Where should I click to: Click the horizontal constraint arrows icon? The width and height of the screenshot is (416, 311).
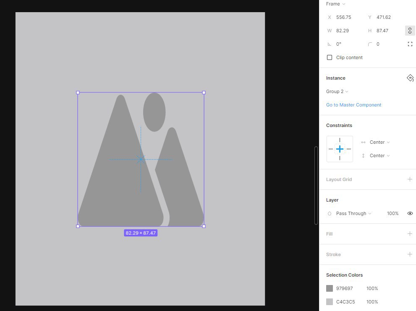click(363, 142)
